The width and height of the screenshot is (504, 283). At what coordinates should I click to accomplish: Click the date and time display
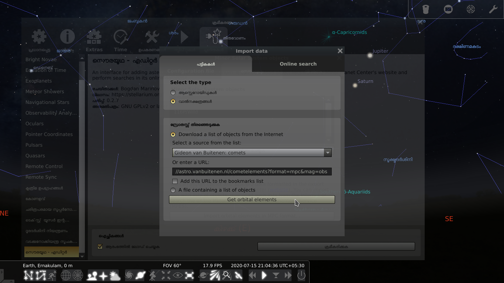click(267, 265)
